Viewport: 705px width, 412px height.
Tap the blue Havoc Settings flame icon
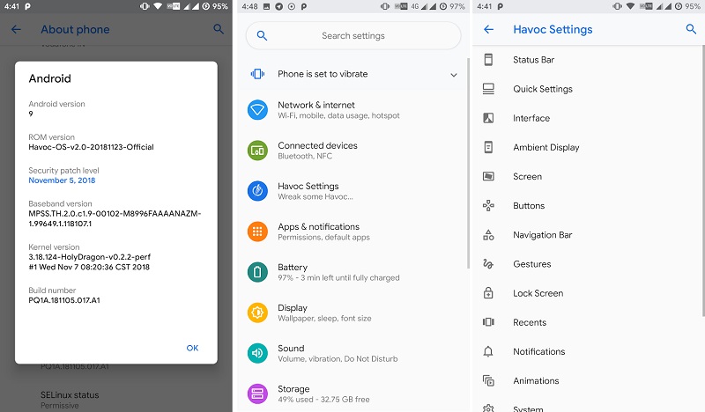257,190
